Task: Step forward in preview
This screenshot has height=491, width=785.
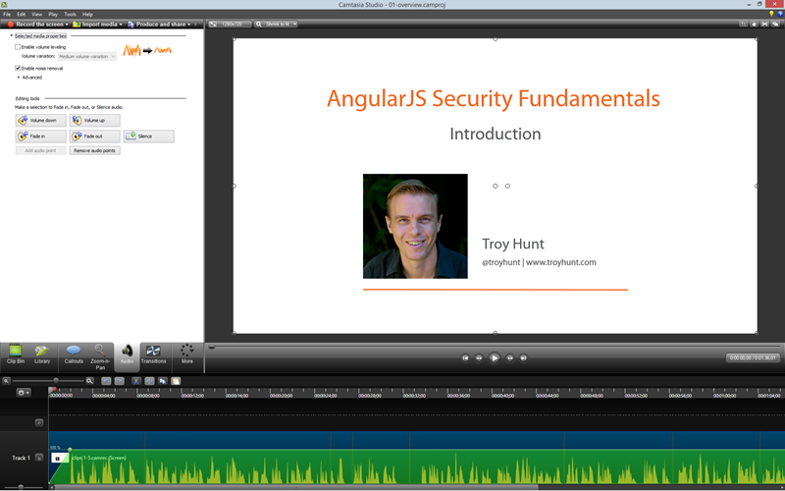Action: click(509, 357)
